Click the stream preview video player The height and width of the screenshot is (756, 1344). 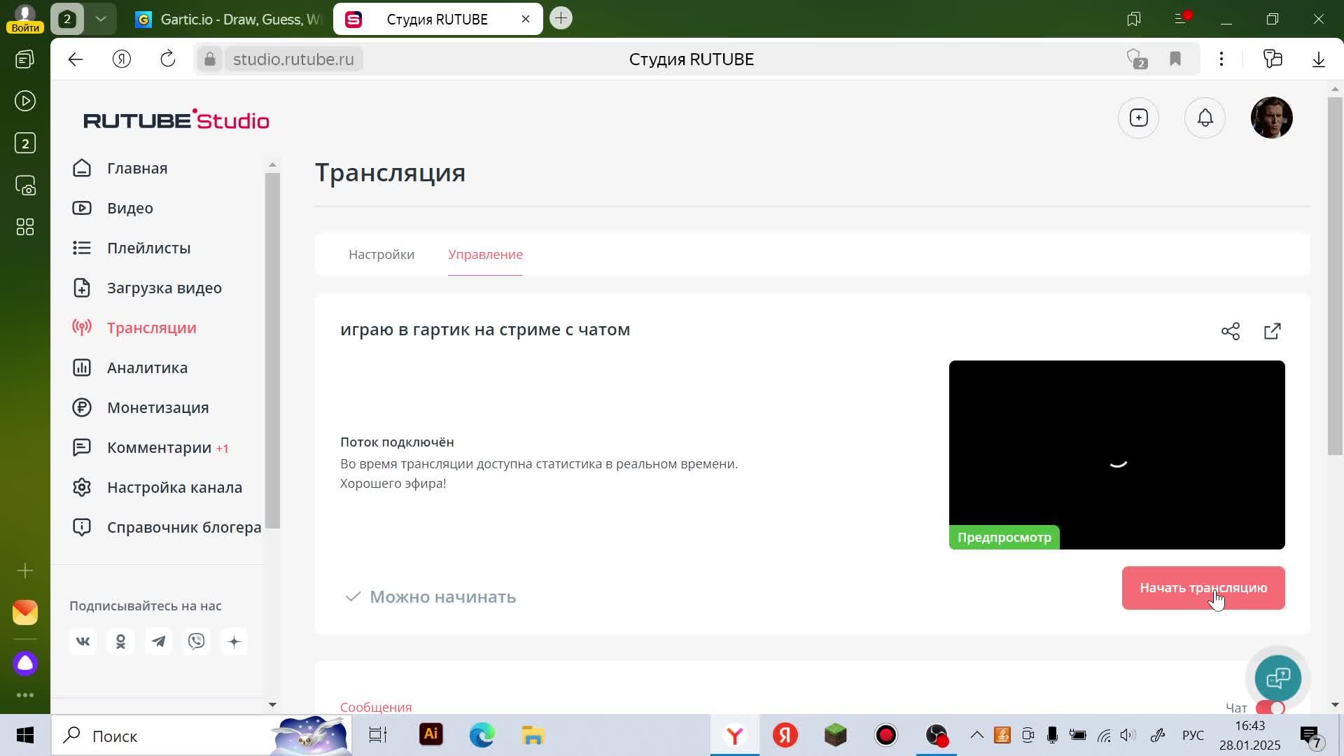[x=1116, y=455]
